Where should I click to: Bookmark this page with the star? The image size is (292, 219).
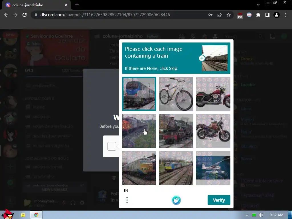tap(229, 15)
